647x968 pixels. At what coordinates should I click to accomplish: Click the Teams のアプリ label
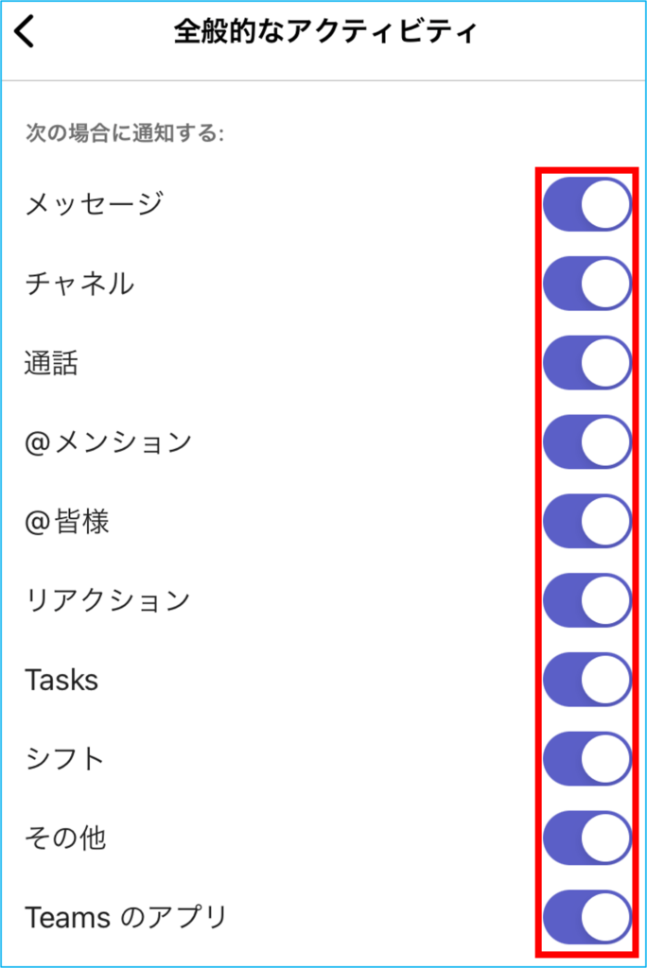click(126, 917)
